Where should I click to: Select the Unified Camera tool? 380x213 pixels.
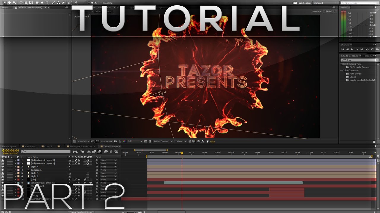(26, 3)
